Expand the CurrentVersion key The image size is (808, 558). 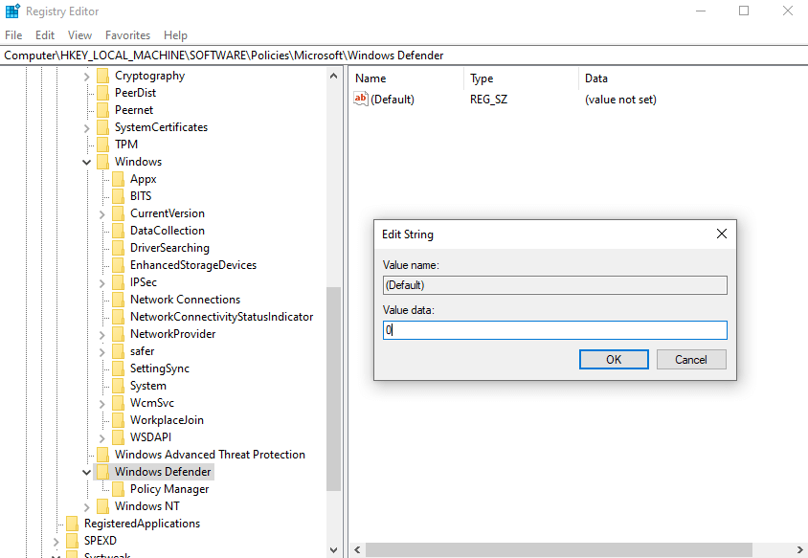[101, 212]
